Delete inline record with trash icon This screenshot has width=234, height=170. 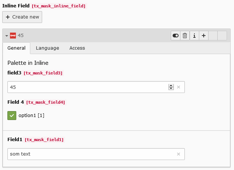coord(185,36)
